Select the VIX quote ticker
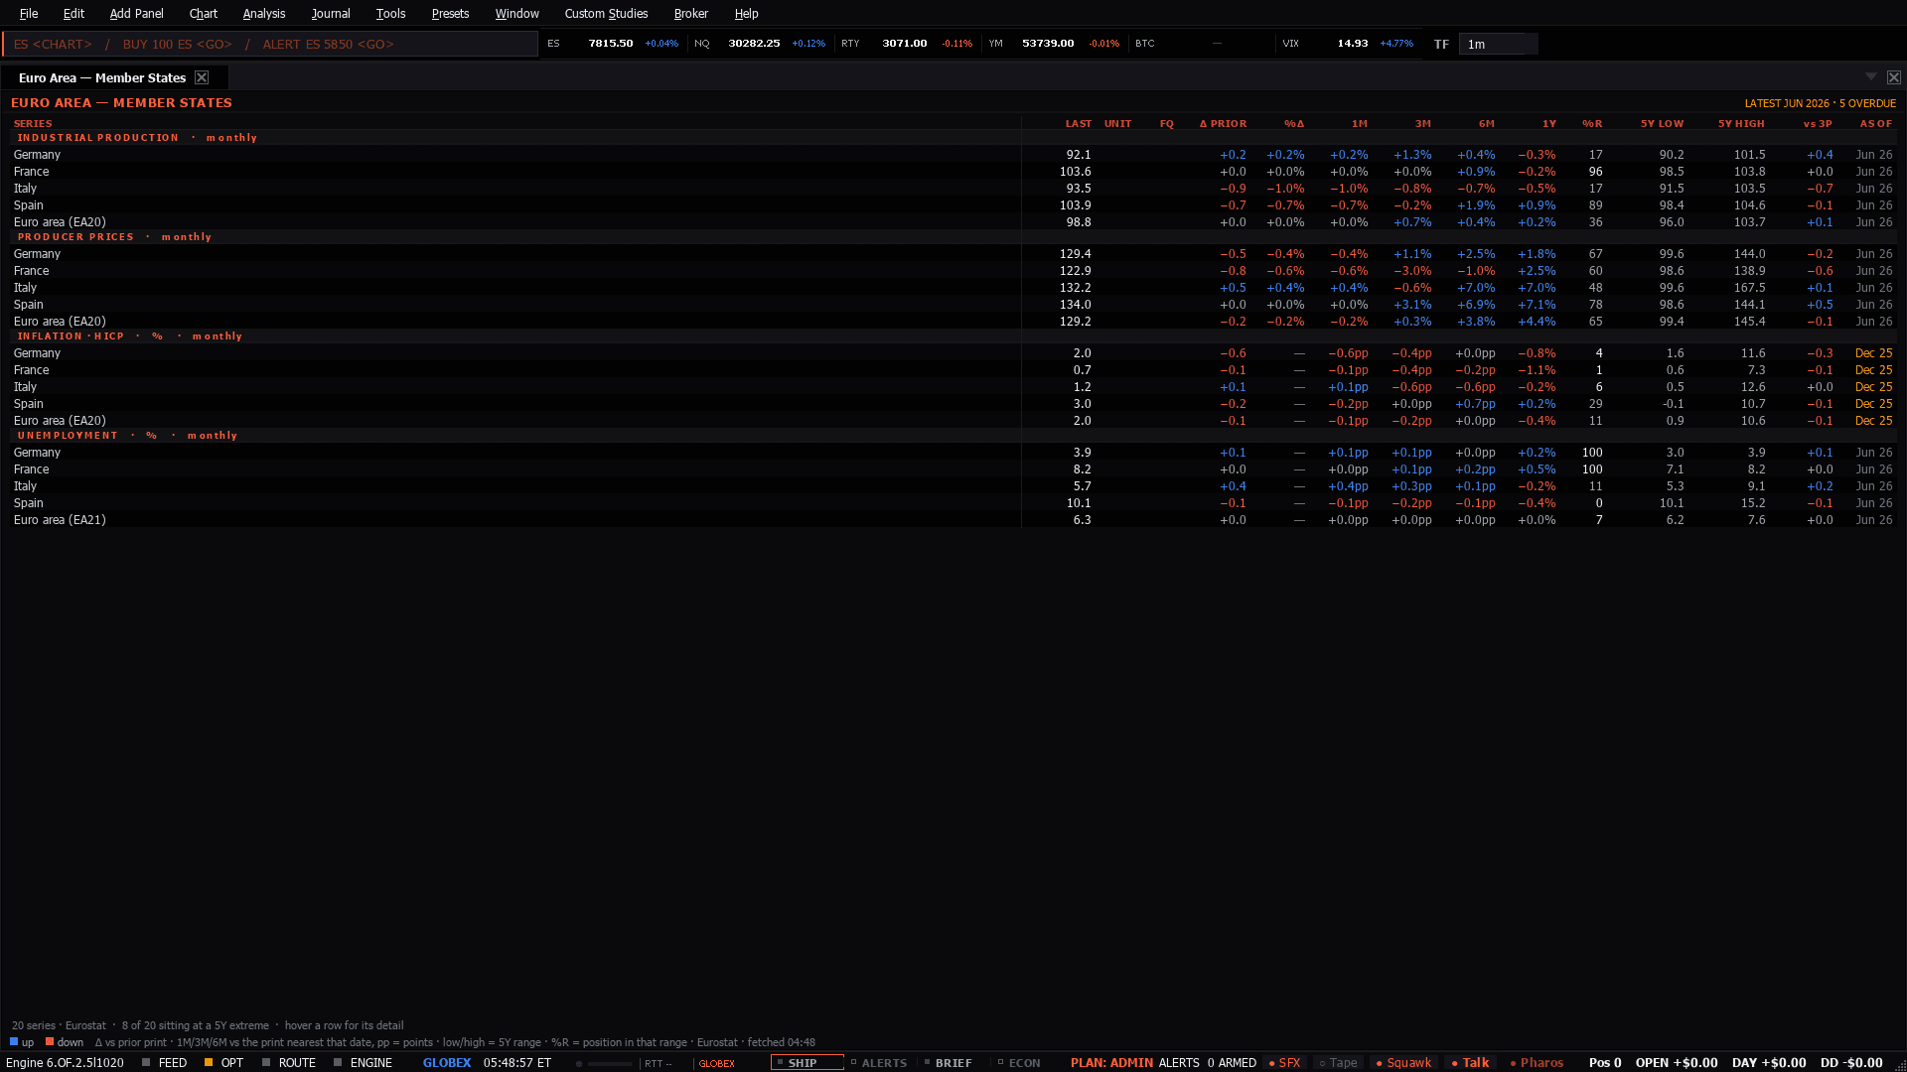Viewport: 1907px width, 1072px height. [x=1348, y=44]
